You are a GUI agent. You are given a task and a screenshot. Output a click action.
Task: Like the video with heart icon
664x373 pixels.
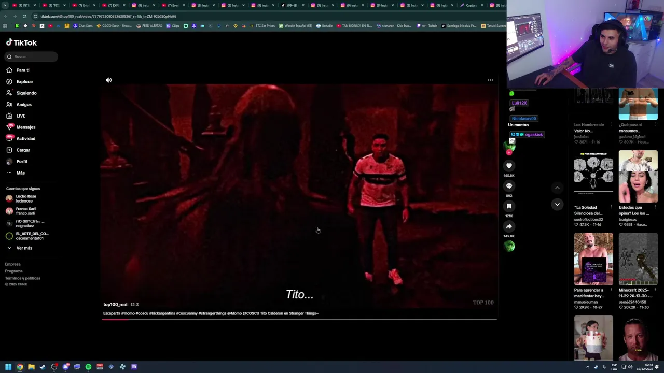pyautogui.click(x=509, y=166)
